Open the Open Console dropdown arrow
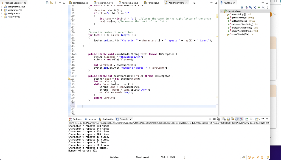Screen dimensions: 281x160 [x=259, y=119]
